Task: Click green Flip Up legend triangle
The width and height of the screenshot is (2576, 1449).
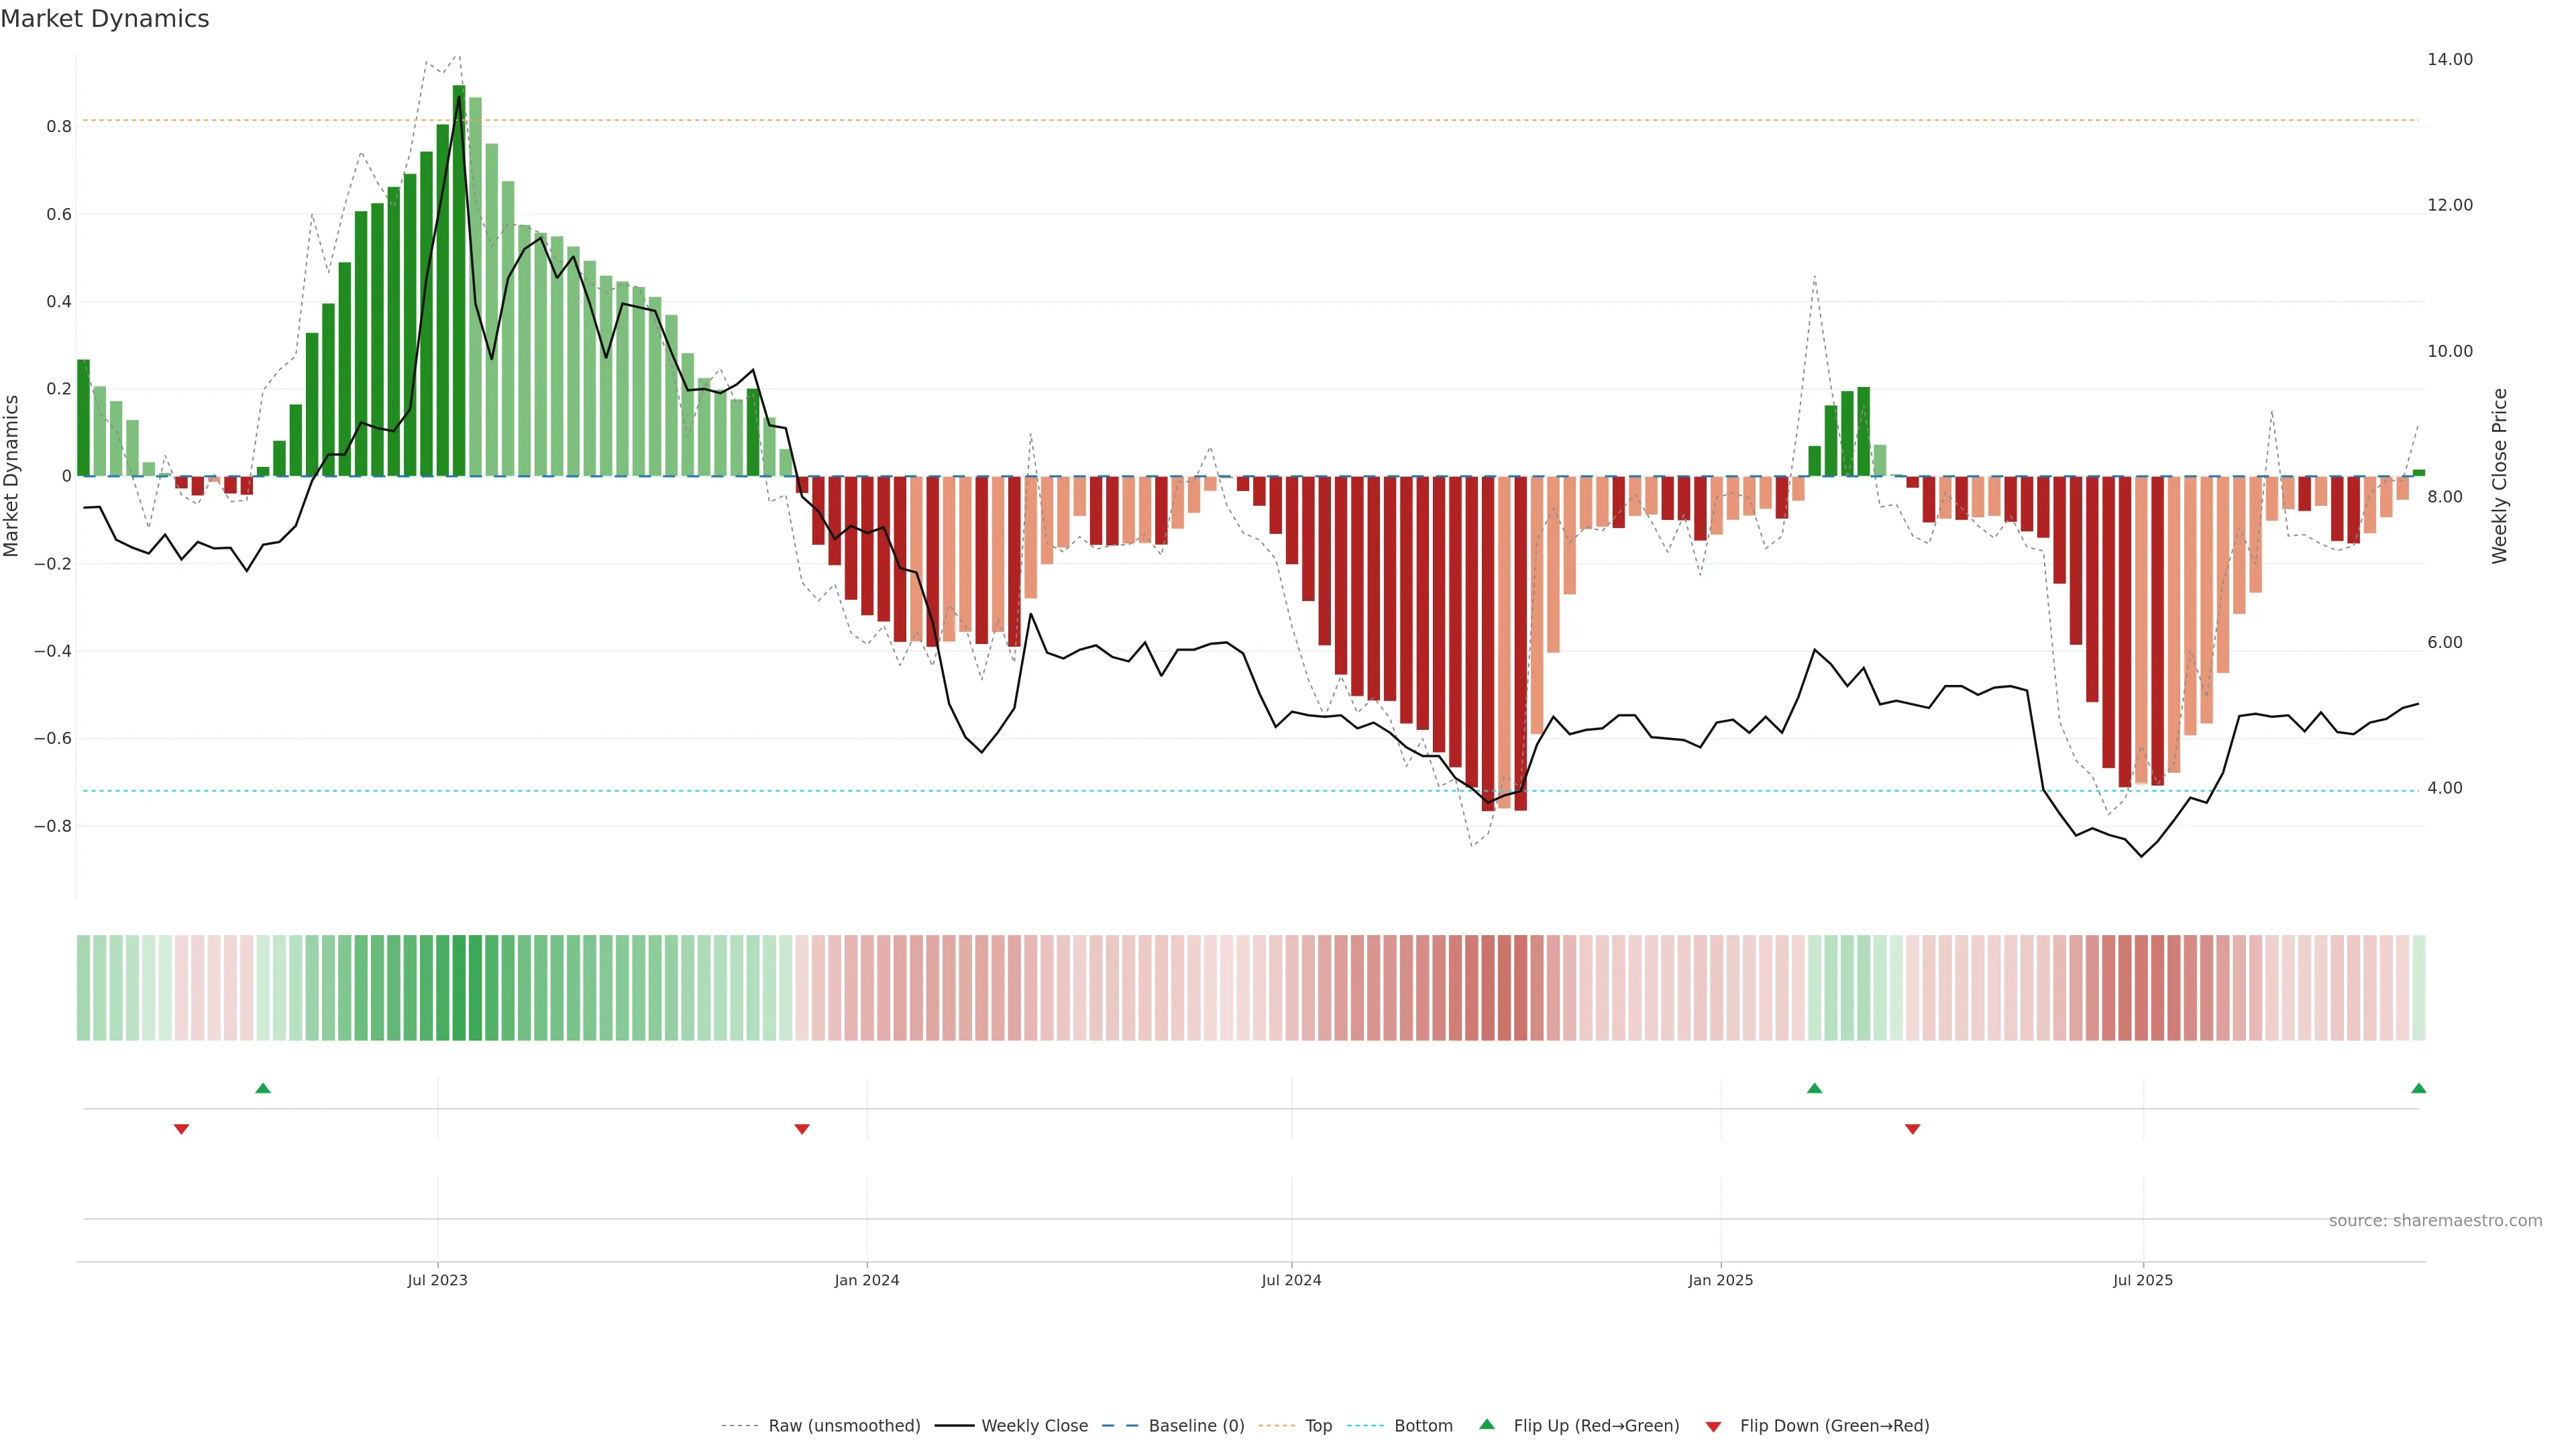Action: (x=1487, y=1424)
